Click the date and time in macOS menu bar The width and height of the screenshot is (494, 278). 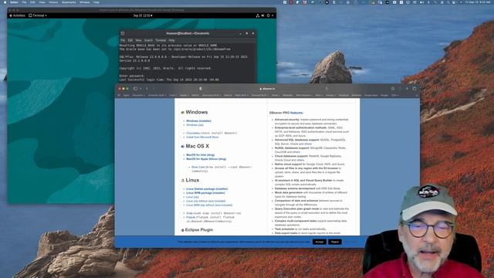478,2
